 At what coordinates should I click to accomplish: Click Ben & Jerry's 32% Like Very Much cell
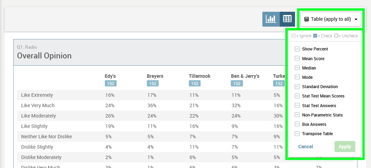(x=236, y=105)
